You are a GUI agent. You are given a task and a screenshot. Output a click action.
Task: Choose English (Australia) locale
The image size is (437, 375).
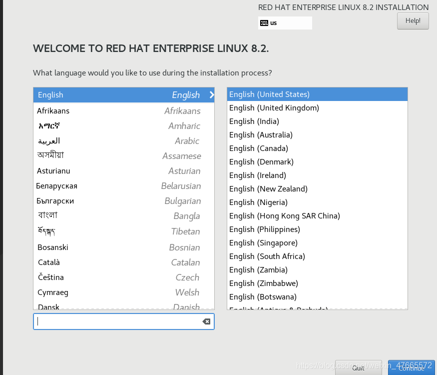317,135
